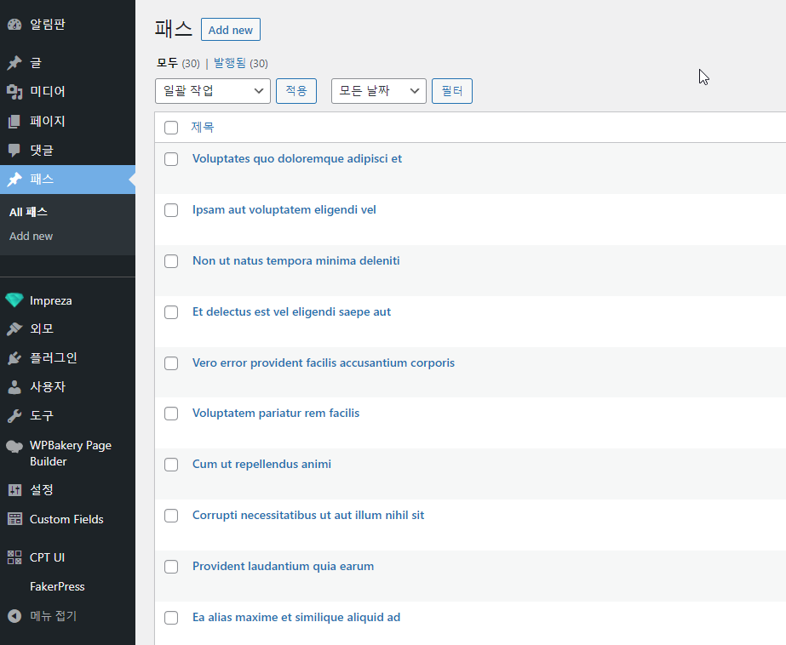The height and width of the screenshot is (645, 786).
Task: Click the Impreza diamond icon
Action: 14,300
